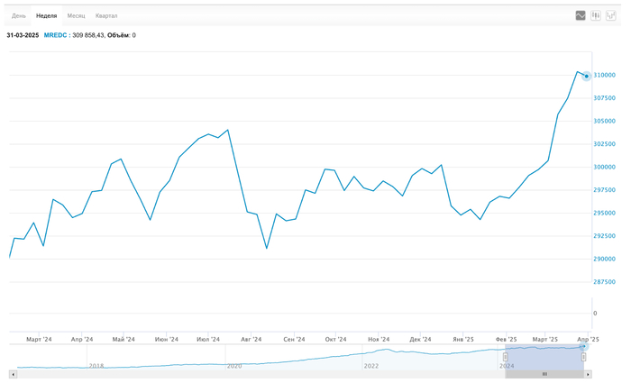The image size is (631, 383).
Task: Click the right navigator range handle
Action: click(583, 357)
